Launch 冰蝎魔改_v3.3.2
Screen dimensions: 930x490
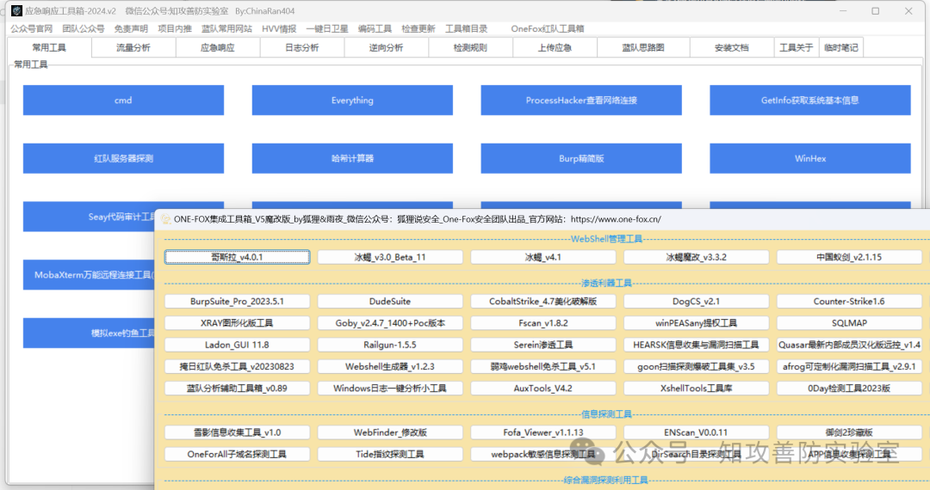click(697, 257)
